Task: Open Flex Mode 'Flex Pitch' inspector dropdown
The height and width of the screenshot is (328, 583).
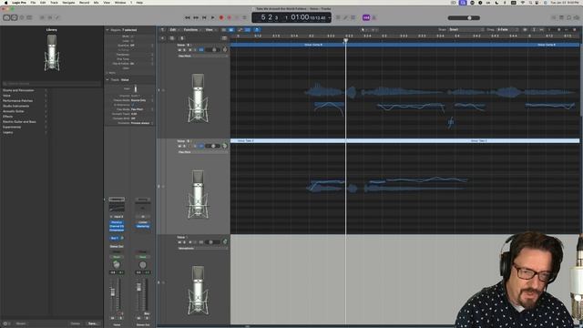Action: [142, 109]
